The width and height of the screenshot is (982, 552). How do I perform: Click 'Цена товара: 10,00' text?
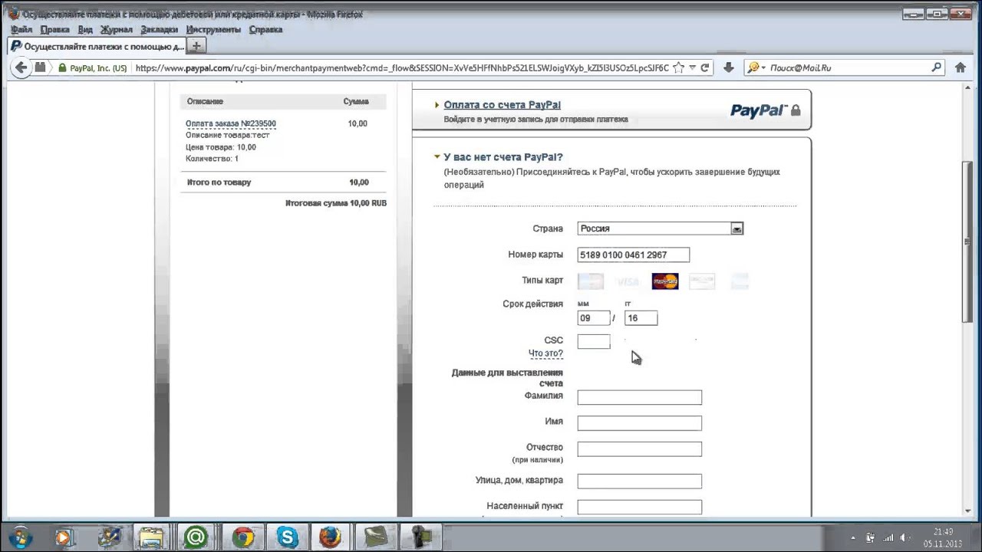[221, 147]
